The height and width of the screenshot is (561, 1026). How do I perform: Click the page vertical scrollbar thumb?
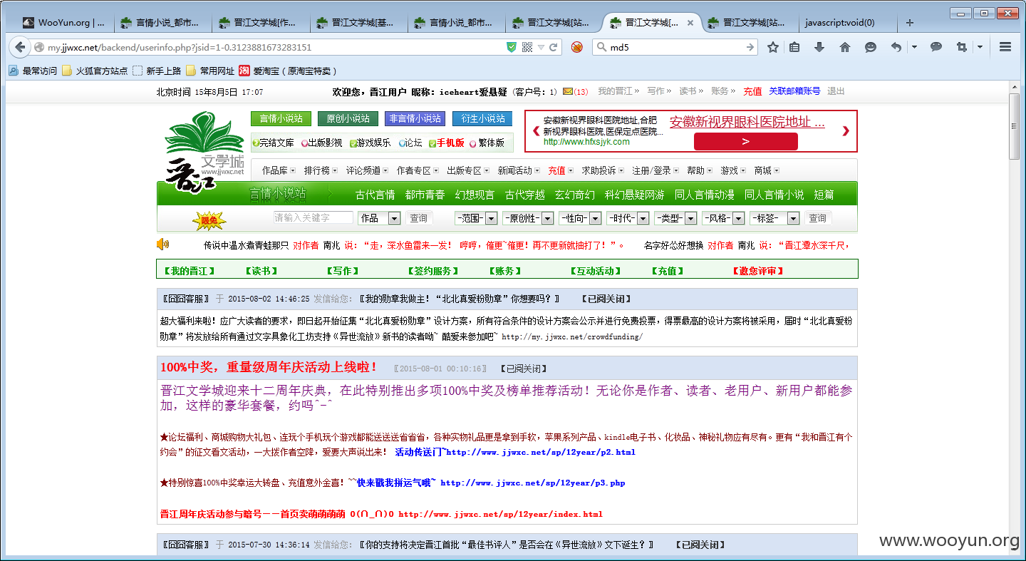point(1015,126)
